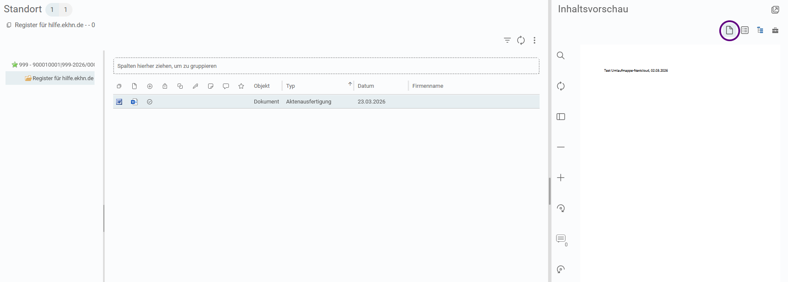The width and height of the screenshot is (788, 282).
Task: Sort the list by the Firmenname column
Action: coord(428,86)
